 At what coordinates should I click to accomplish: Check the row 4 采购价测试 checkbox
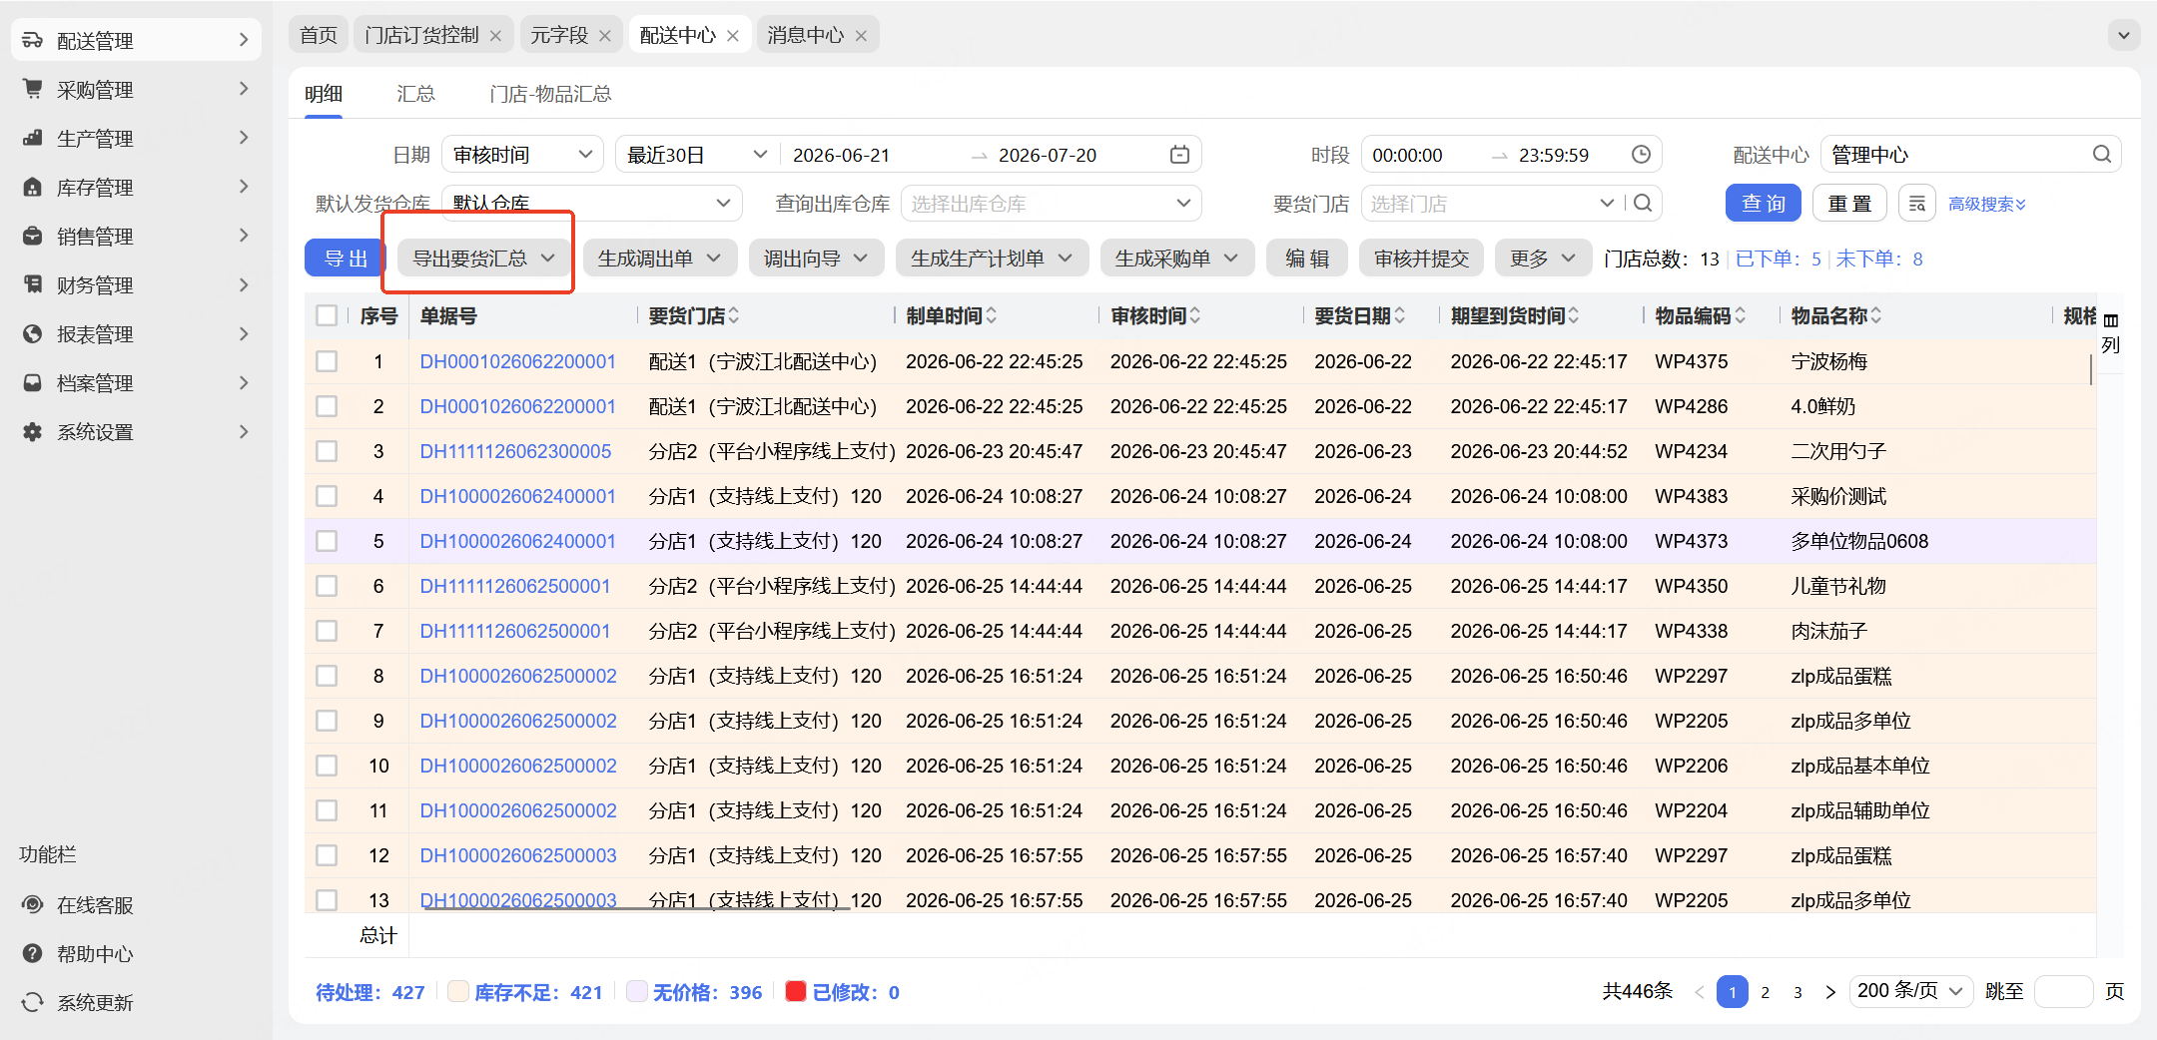(327, 496)
